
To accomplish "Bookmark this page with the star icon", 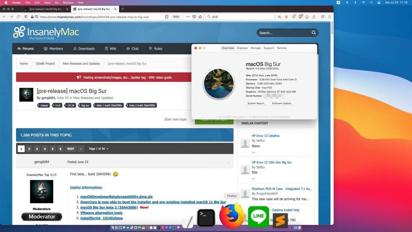I will pyautogui.click(x=200, y=16).
